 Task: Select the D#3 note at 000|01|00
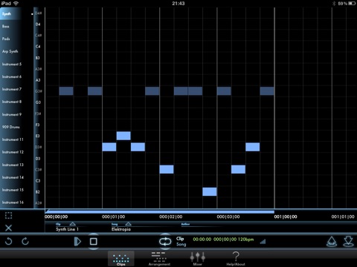[x=109, y=147]
